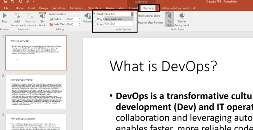Toggle Play Across Slides checkbox

95,19
